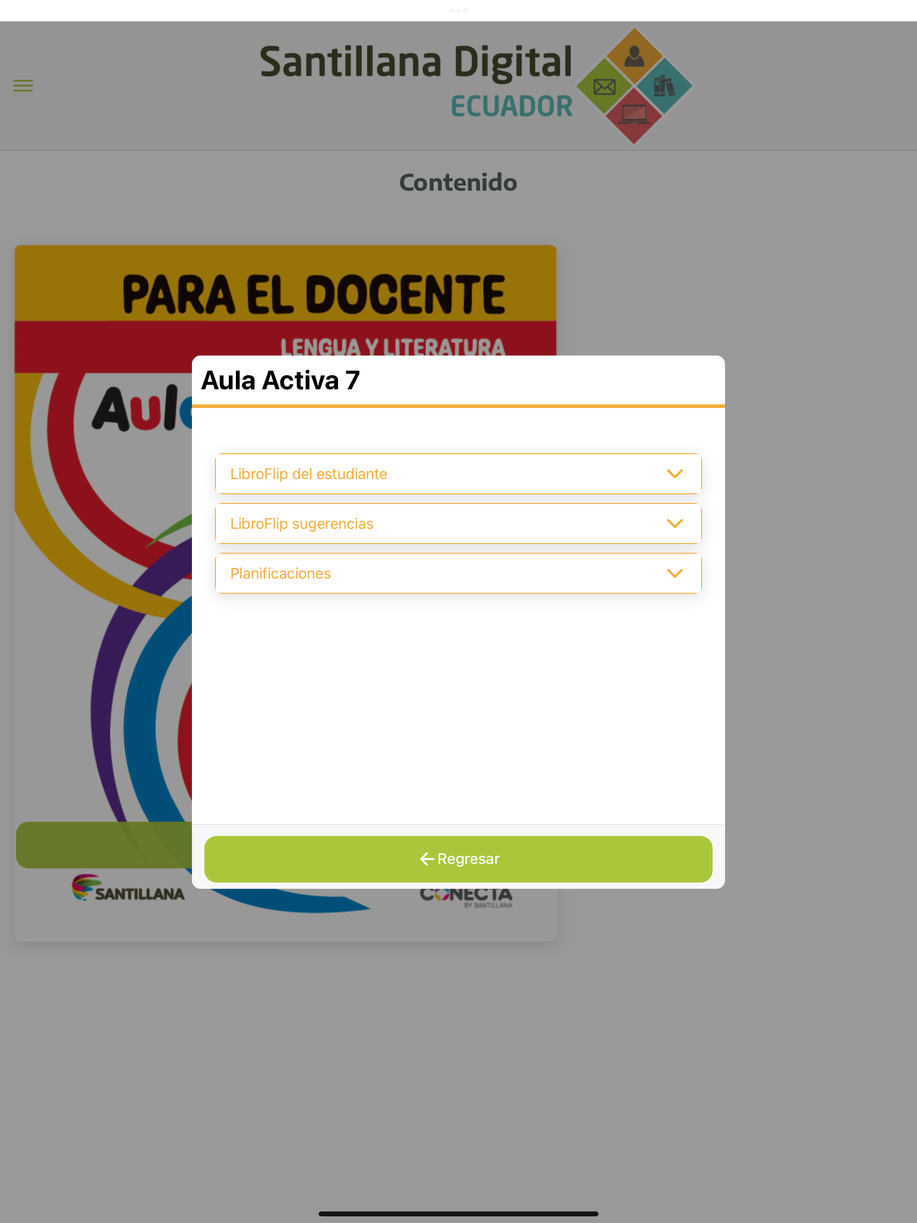Click the back arrow icon in Regresar
917x1223 pixels.
tap(427, 859)
